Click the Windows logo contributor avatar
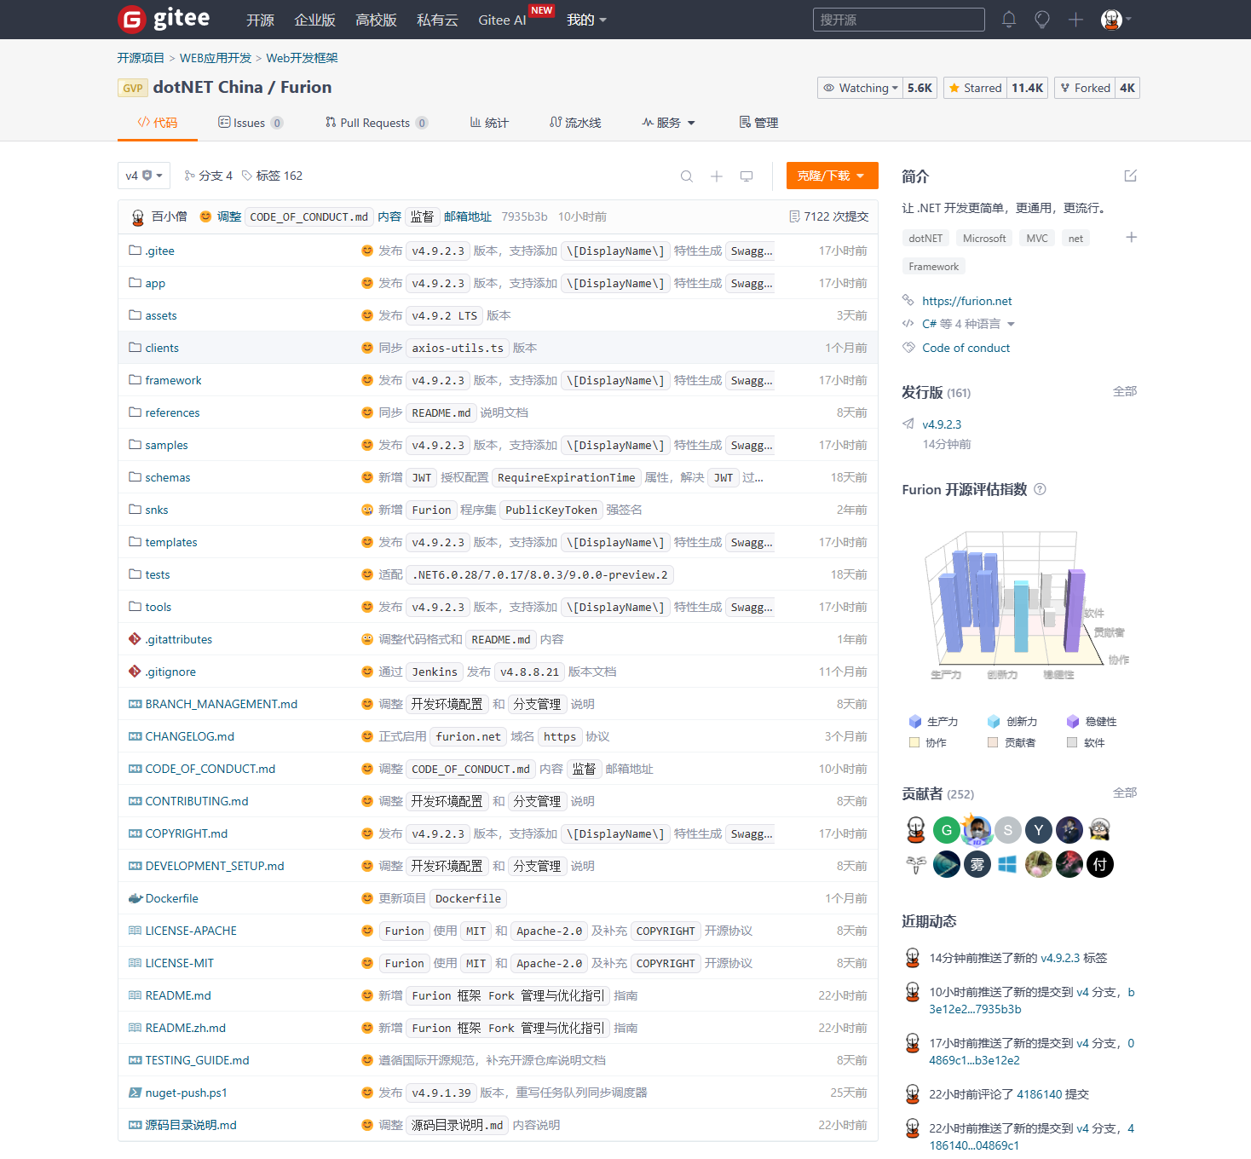 [1008, 864]
